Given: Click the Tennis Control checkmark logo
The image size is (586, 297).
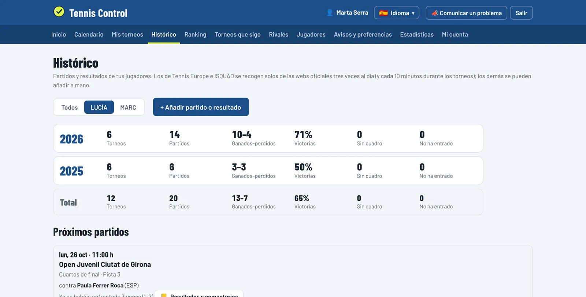Looking at the screenshot, I should pyautogui.click(x=59, y=12).
